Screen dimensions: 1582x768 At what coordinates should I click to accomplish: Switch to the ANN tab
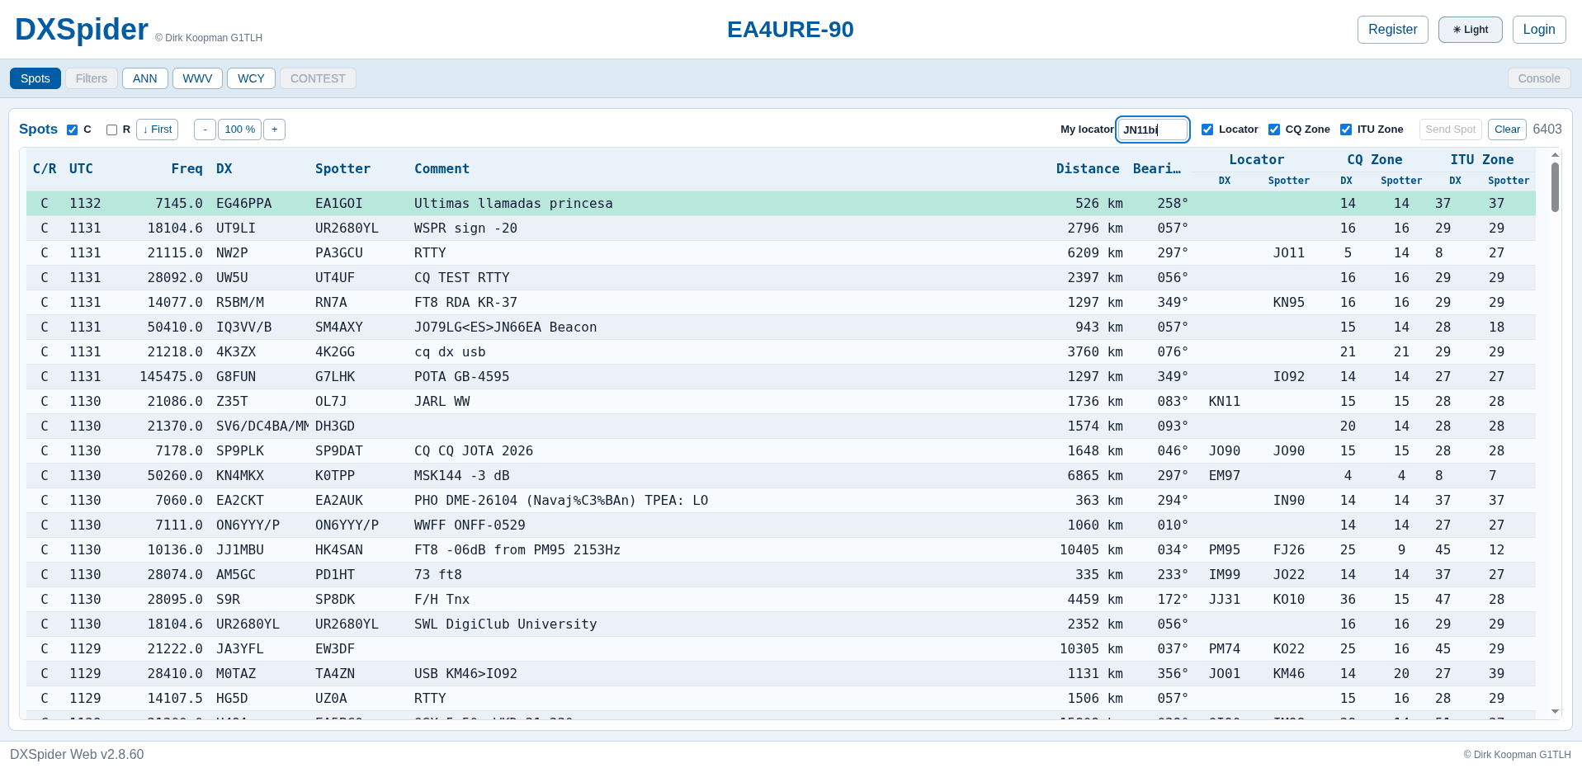point(145,78)
